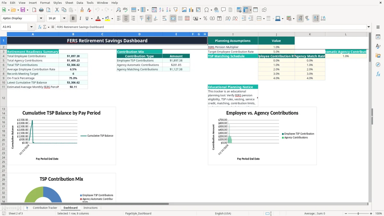384x216 pixels.
Task: Insert a comment
Action: (x=223, y=10)
